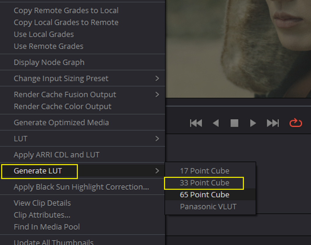Stop playback in the viewer
Viewport: 311px width, 245px height.
[x=234, y=123]
